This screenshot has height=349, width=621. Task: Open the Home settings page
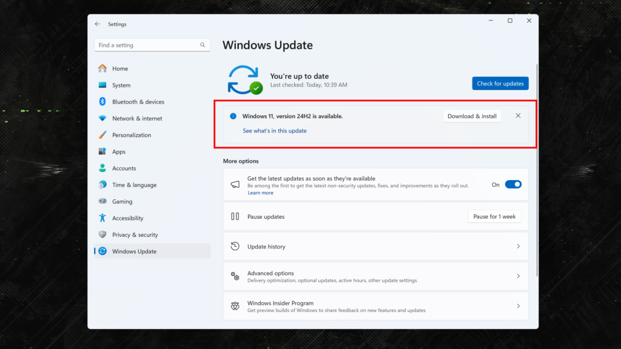152,68
